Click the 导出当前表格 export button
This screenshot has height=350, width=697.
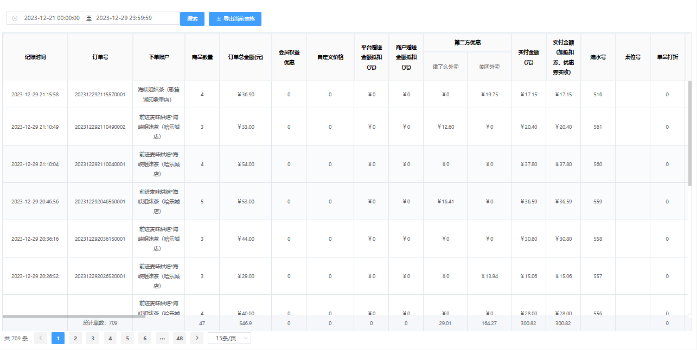(x=235, y=18)
